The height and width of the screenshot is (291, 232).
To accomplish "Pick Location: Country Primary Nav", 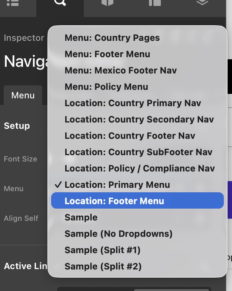I will [x=137, y=103].
